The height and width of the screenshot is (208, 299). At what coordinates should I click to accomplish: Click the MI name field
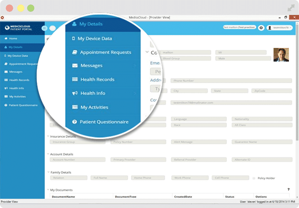241,52
